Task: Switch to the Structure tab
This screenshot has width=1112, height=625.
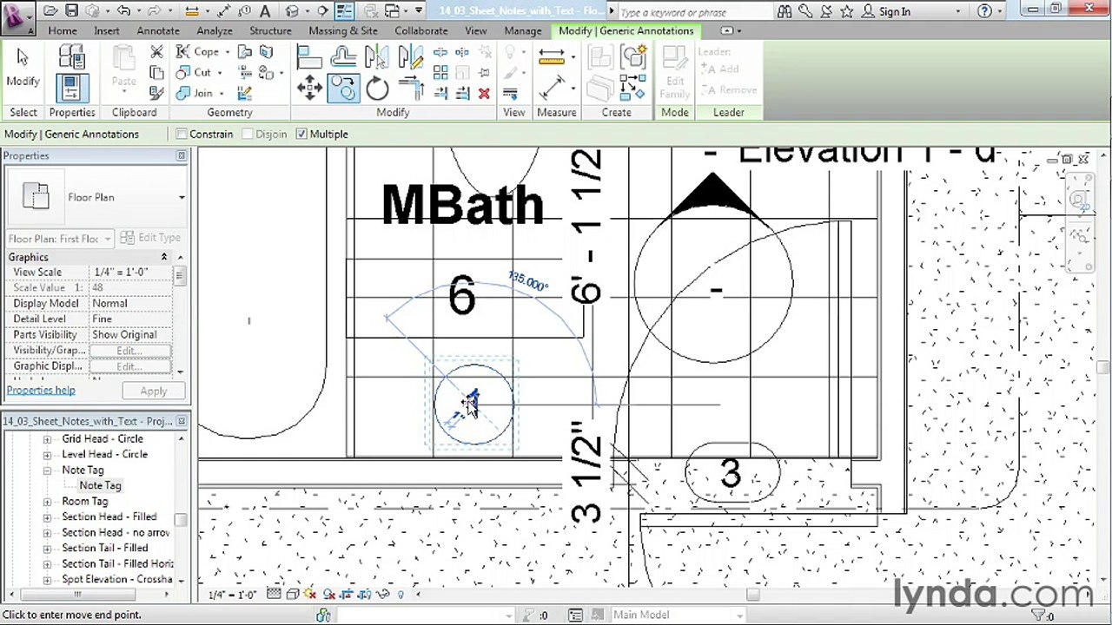Action: coord(270,30)
